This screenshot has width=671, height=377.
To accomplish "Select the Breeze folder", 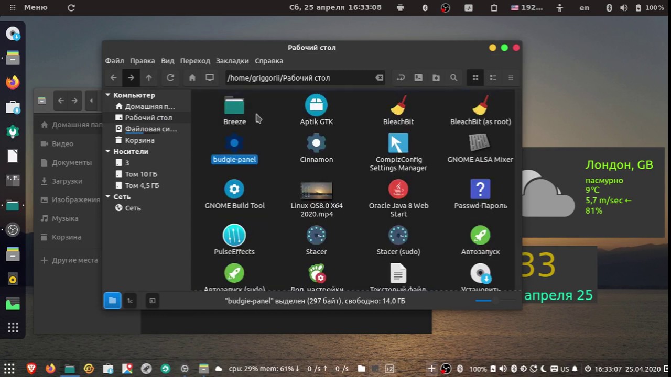I will click(234, 110).
